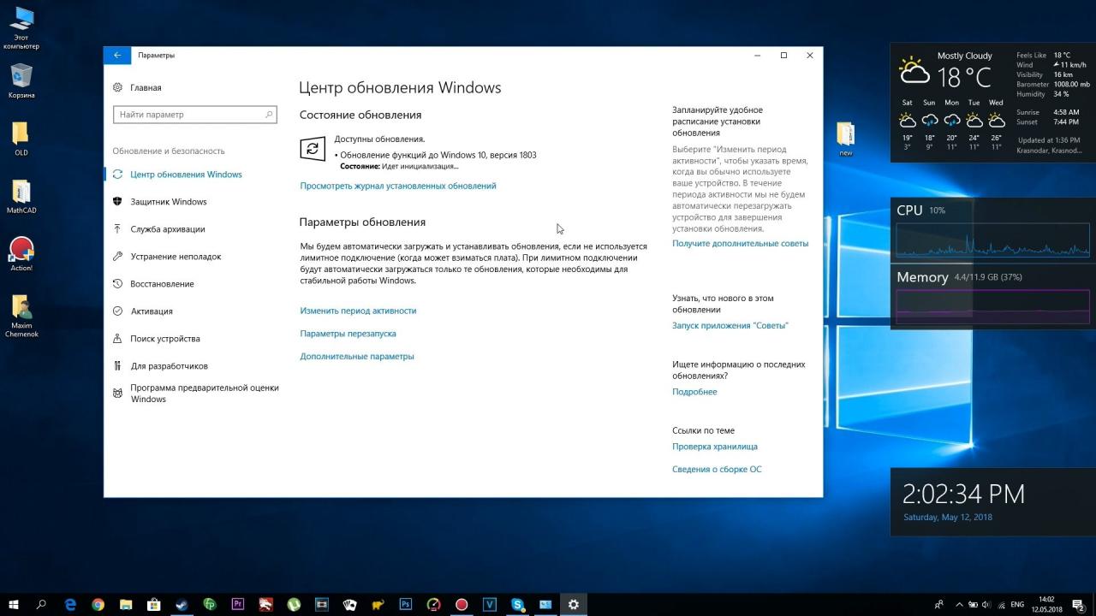Click the Wi-Fi network icon in tray
Screen dimensions: 1096x616
tap(1000, 604)
